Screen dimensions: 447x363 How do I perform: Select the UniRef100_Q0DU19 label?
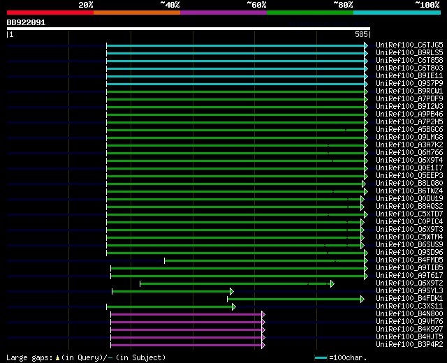pos(409,199)
